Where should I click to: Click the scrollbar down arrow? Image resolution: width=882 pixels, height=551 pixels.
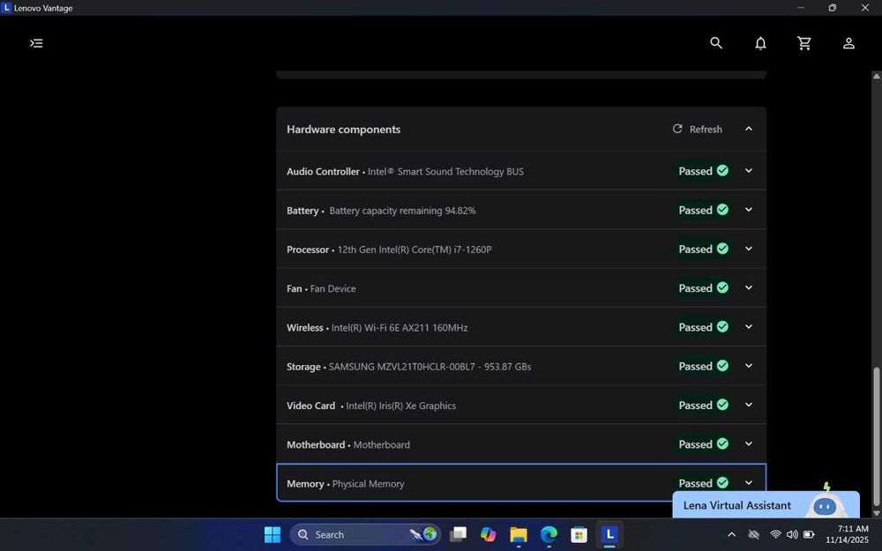coord(876,513)
